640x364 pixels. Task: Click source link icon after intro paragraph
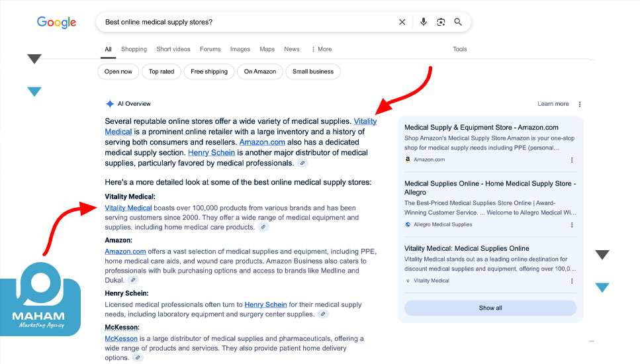point(302,163)
